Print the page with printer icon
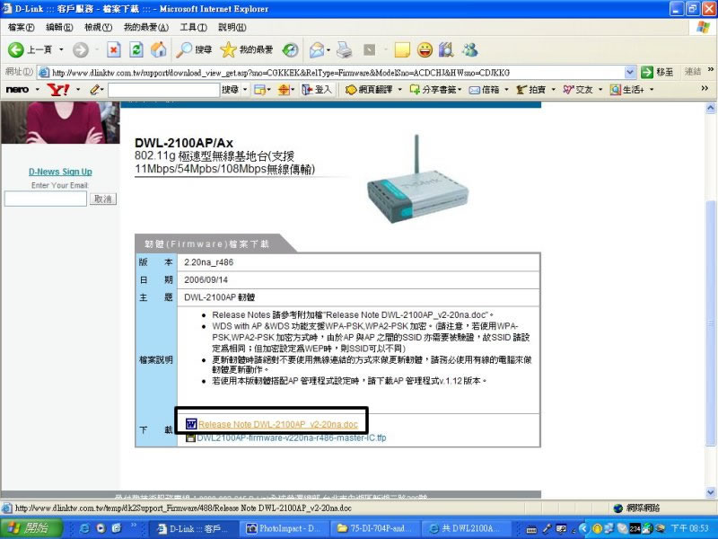This screenshot has width=718, height=539. (345, 49)
